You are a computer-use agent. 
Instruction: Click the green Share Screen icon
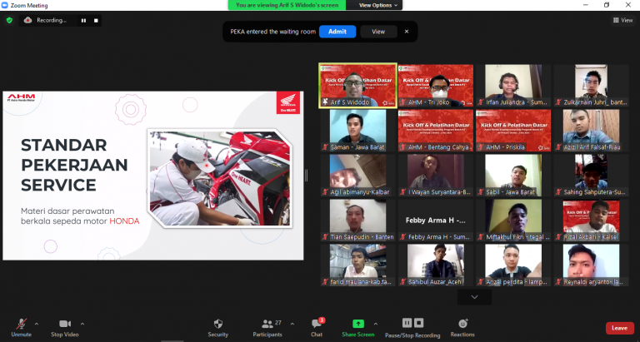click(358, 323)
